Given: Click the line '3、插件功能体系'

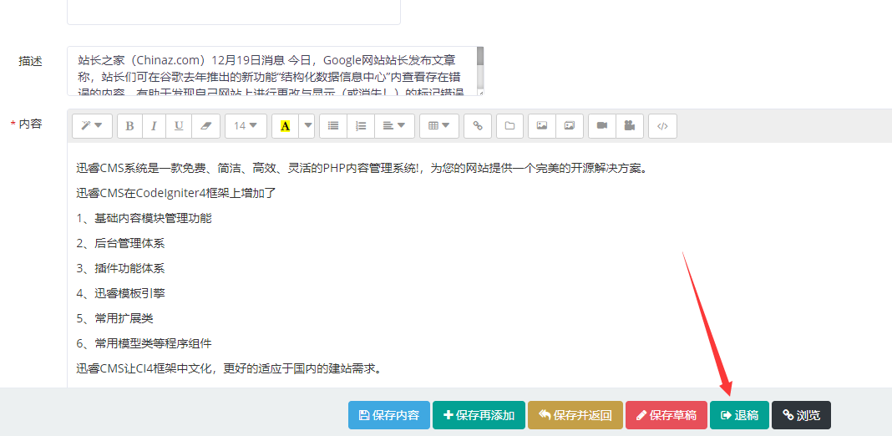Looking at the screenshot, I should pos(120,268).
